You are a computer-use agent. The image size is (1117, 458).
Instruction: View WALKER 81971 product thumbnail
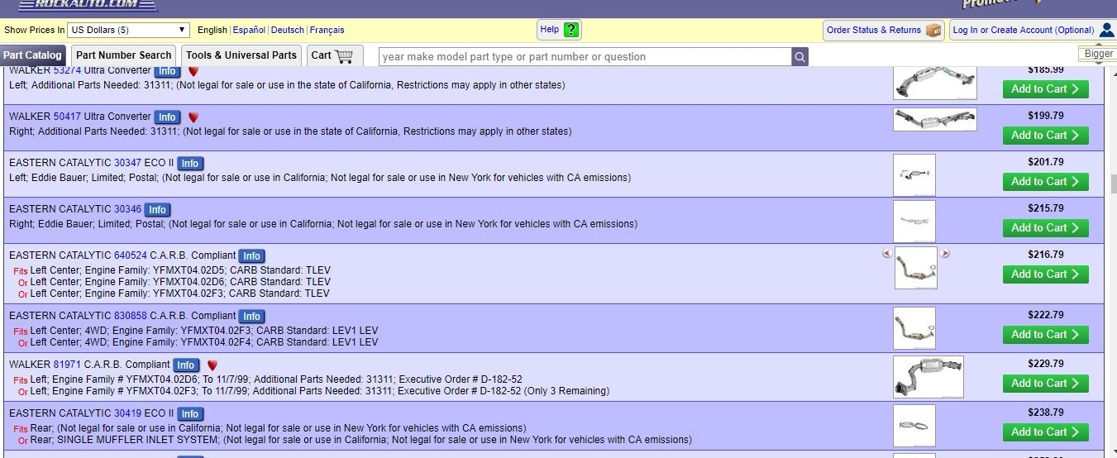(x=928, y=377)
